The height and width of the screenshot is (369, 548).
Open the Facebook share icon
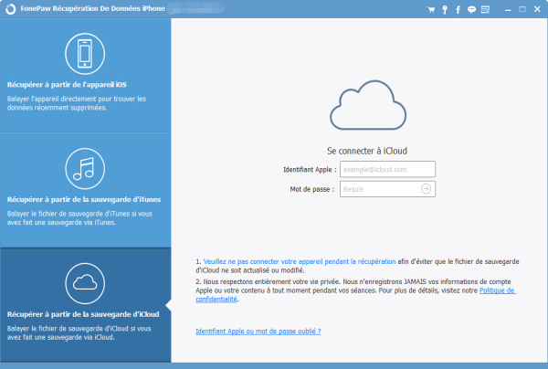click(x=458, y=10)
